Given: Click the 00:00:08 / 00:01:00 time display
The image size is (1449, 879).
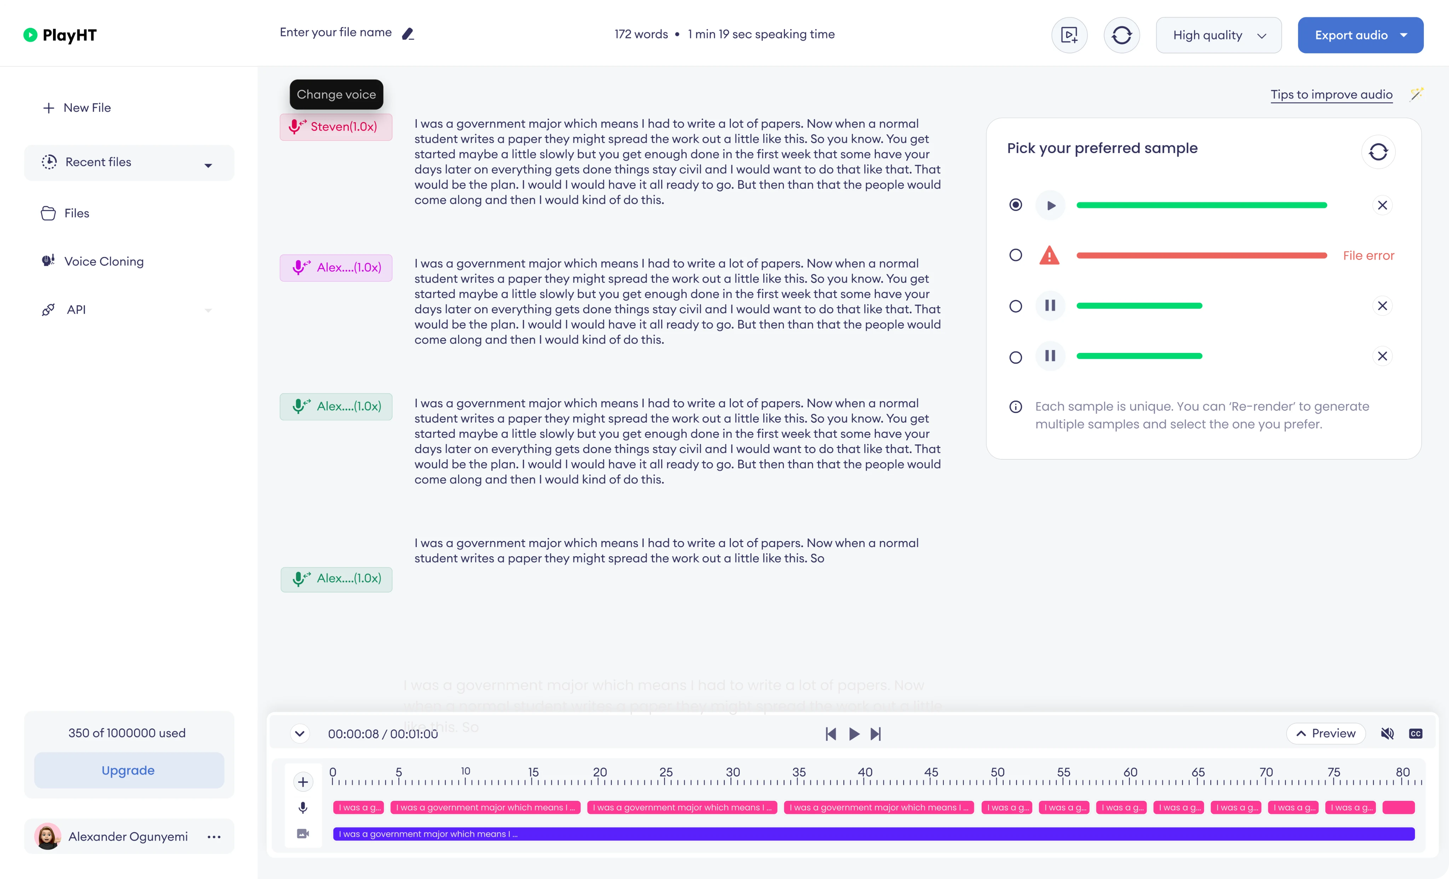Looking at the screenshot, I should (383, 734).
